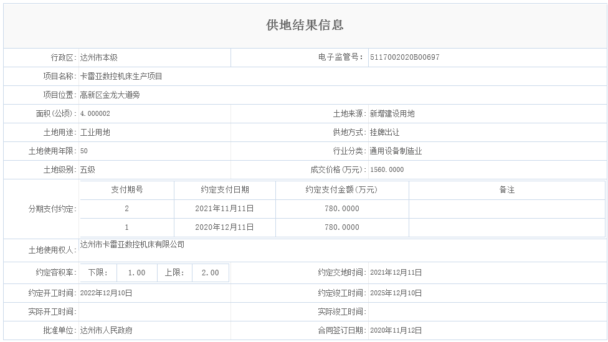
Task: Click the 约定开工时间 value 2022年12月10日
Action: click(107, 293)
